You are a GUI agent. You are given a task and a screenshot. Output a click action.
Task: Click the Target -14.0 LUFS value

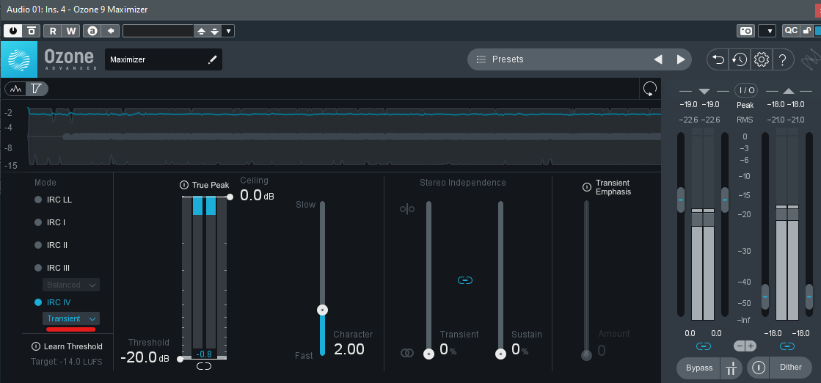[67, 362]
